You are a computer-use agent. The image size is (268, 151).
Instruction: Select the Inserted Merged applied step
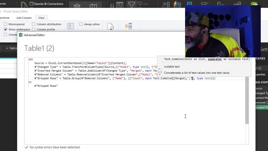(262, 98)
